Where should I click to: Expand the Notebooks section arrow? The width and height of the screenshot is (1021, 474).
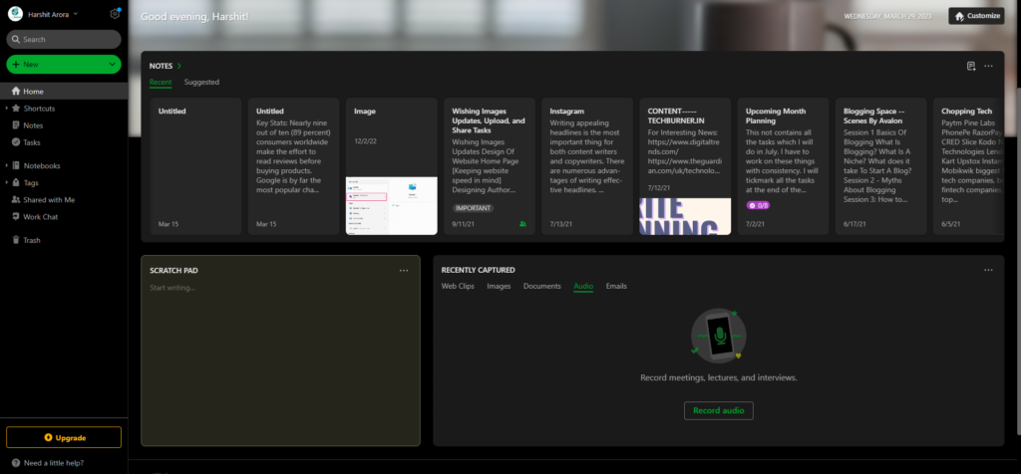pyautogui.click(x=5, y=166)
